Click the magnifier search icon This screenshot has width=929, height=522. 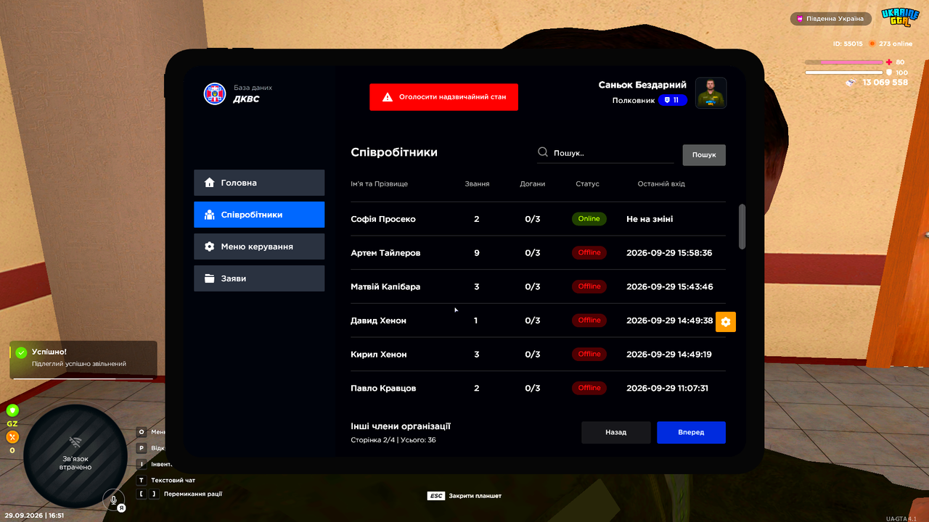543,152
